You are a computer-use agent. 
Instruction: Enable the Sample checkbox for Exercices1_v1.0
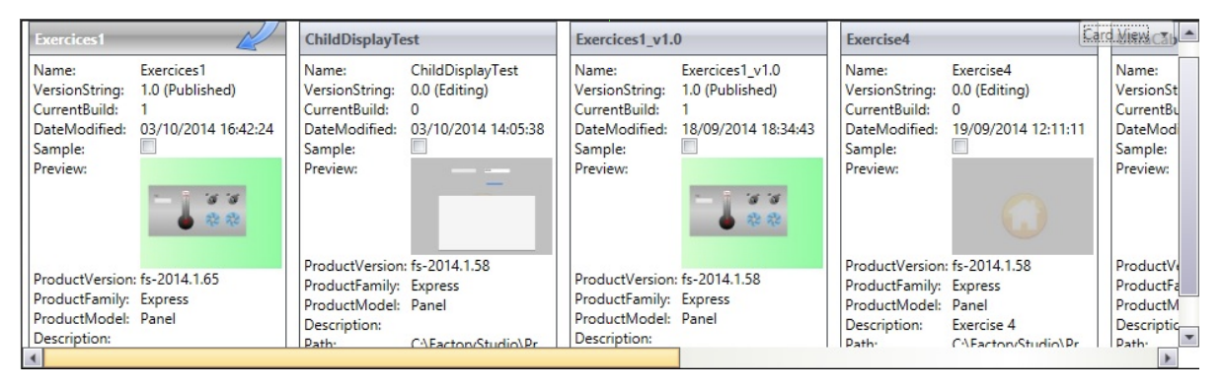pyautogui.click(x=690, y=147)
